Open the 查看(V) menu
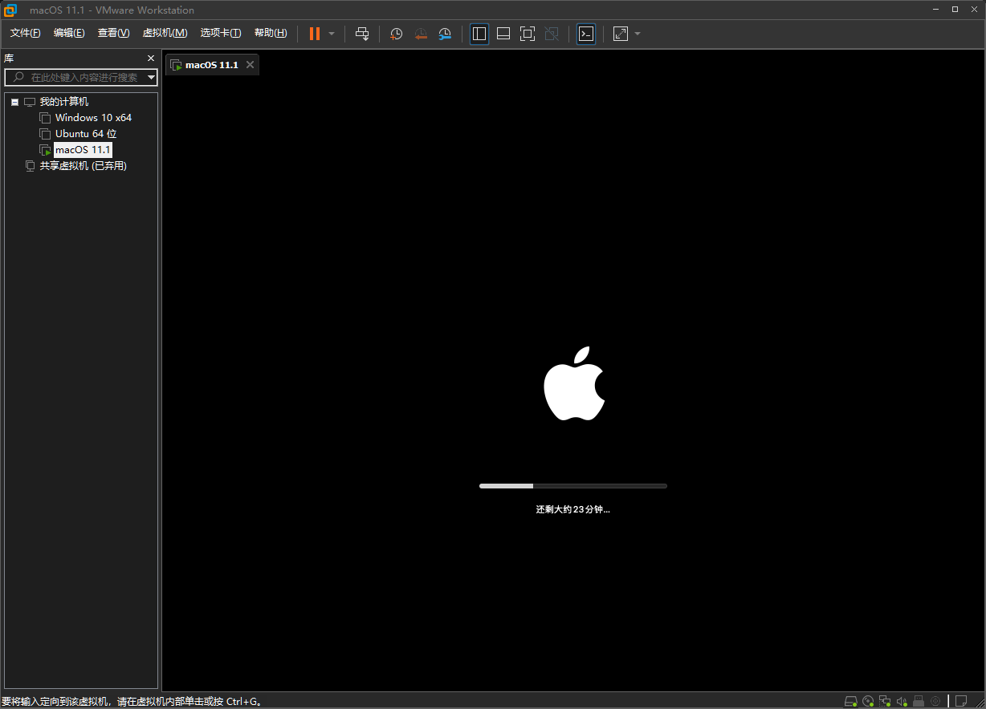 pos(113,33)
